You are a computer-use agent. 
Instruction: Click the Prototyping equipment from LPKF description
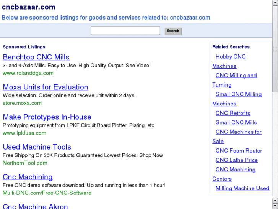(78, 125)
